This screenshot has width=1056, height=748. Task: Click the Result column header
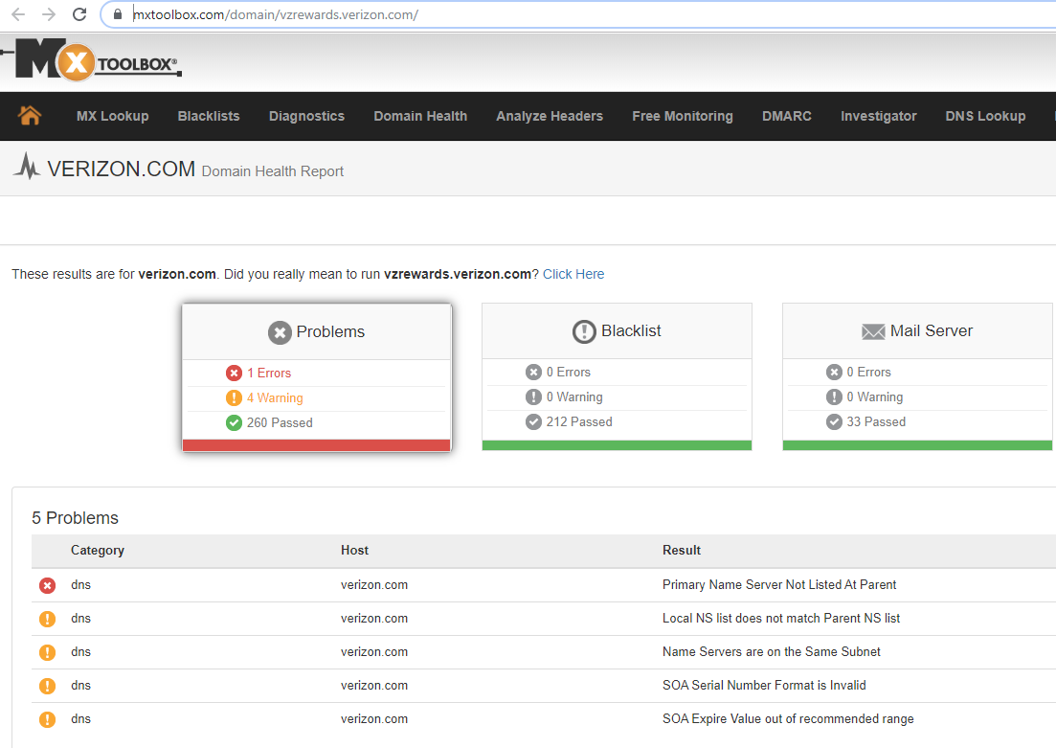(682, 550)
